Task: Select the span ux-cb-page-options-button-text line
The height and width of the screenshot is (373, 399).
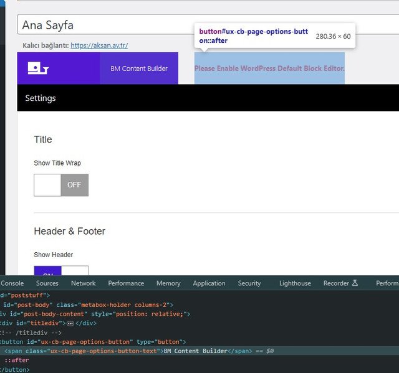Action: coord(199,351)
